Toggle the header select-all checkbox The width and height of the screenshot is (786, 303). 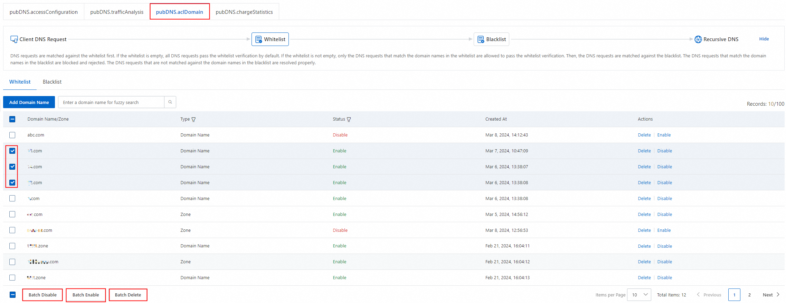click(x=12, y=119)
